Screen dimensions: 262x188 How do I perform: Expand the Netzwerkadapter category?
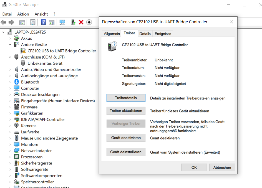[10, 151]
